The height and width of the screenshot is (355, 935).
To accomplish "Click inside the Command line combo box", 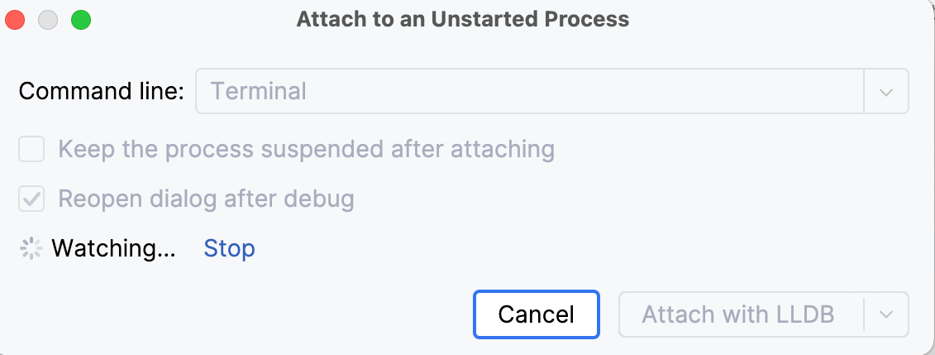I will [529, 91].
